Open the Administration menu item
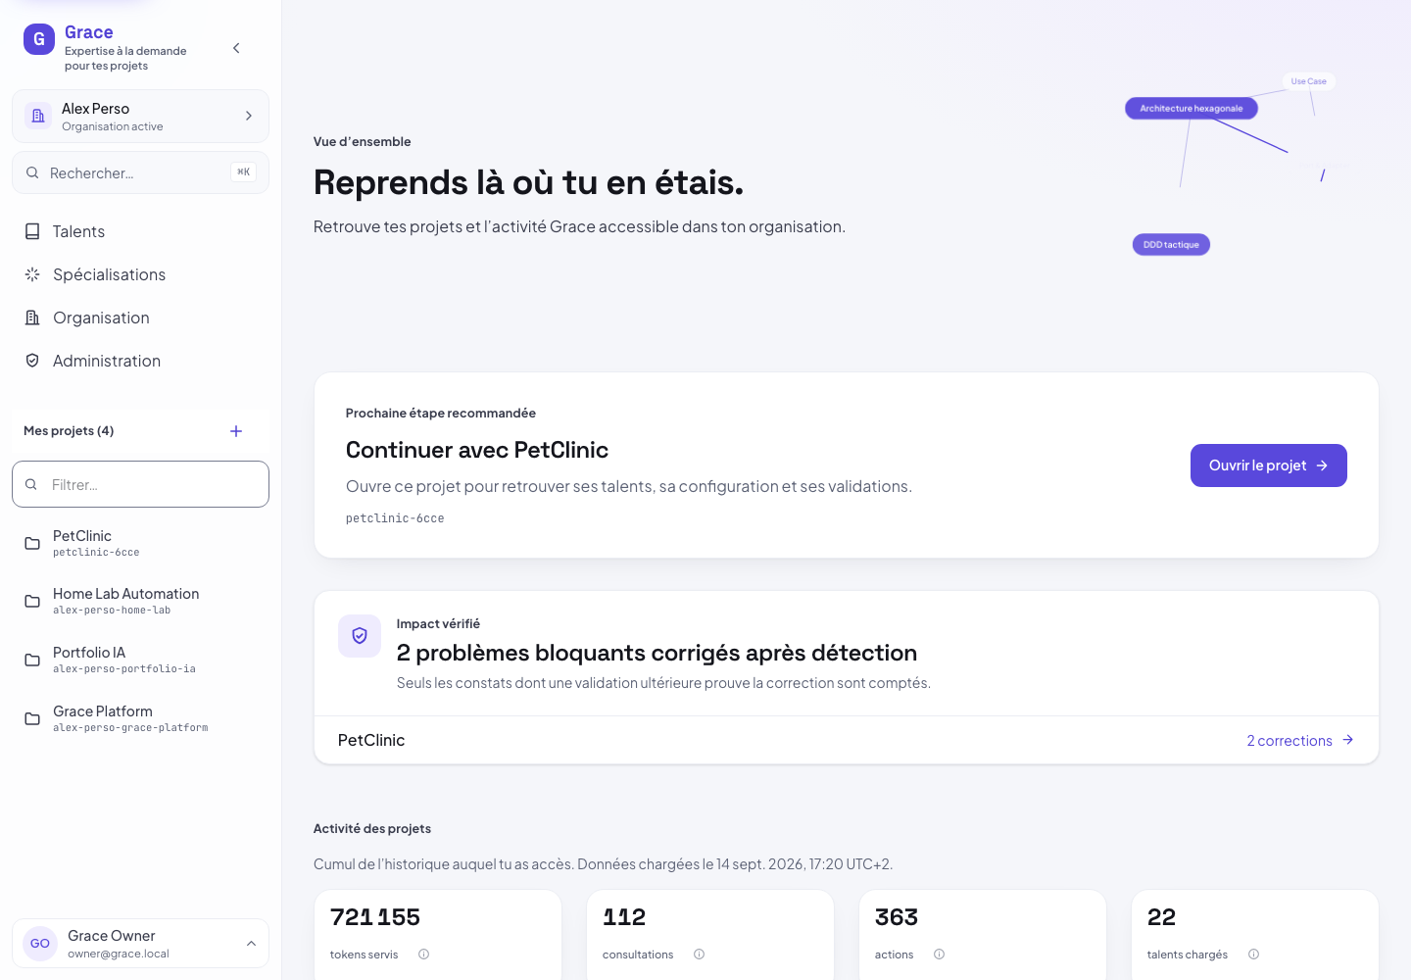The width and height of the screenshot is (1411, 980). [x=140, y=361]
